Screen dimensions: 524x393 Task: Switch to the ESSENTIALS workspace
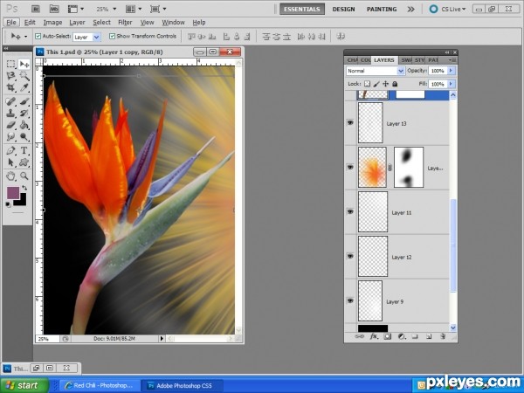pyautogui.click(x=302, y=9)
